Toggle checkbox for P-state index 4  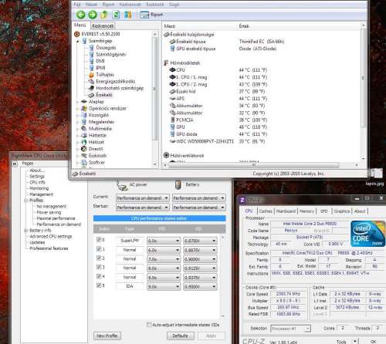tap(99, 276)
